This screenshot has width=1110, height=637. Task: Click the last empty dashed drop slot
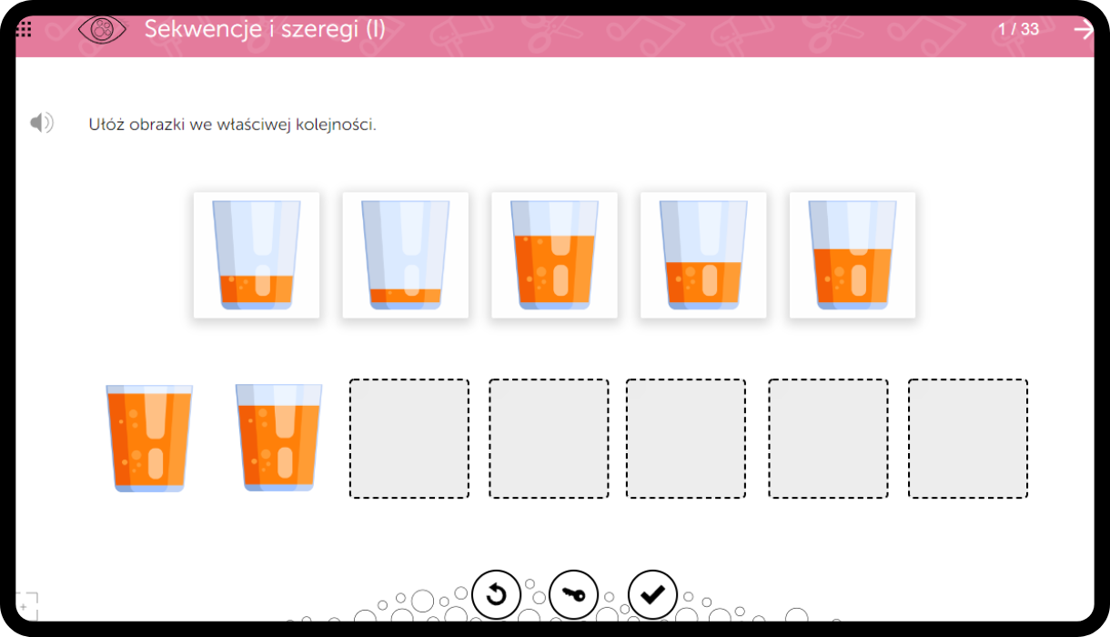(968, 439)
